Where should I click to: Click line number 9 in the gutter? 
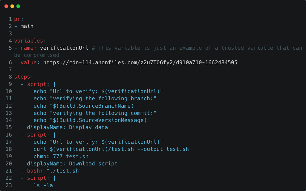[x=10, y=84]
